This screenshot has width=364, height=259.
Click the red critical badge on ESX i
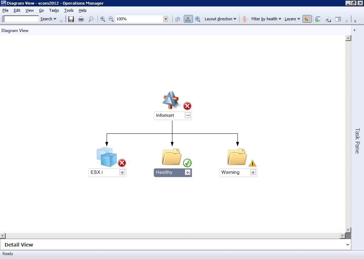pos(122,163)
